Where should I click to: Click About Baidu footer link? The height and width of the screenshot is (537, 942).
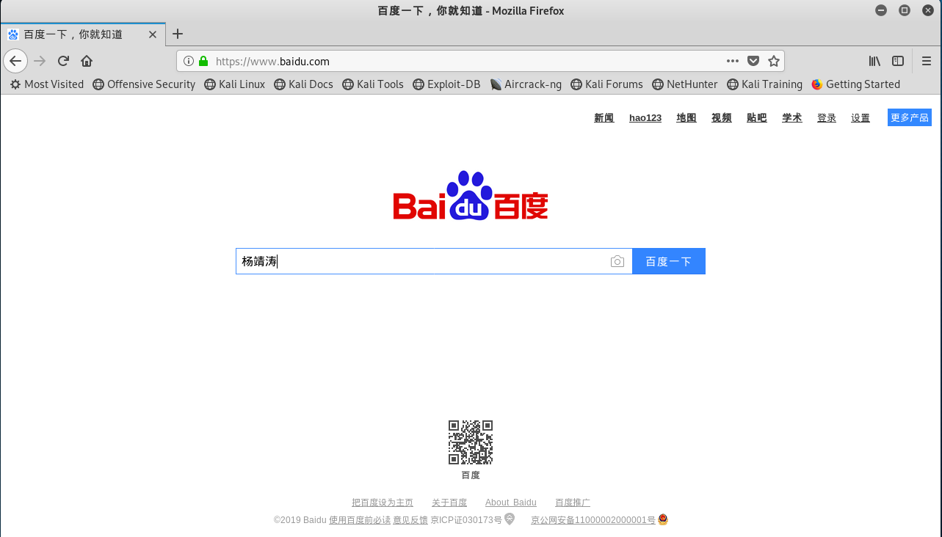pos(511,503)
